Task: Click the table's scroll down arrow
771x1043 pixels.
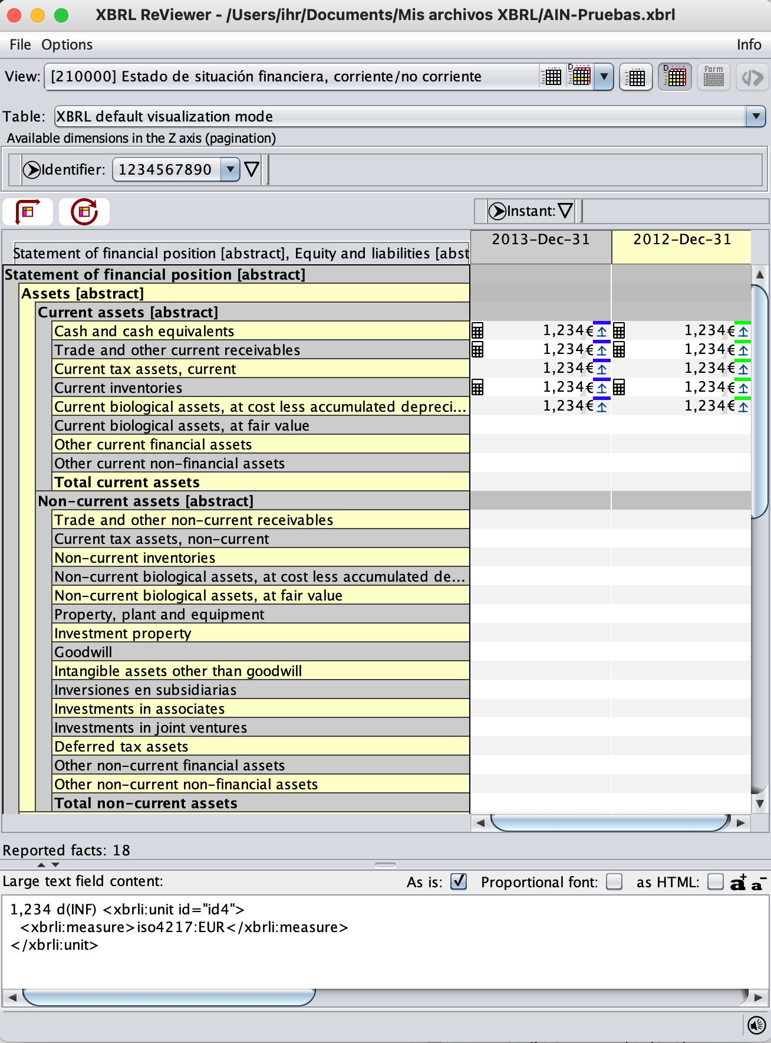Action: pos(760,803)
